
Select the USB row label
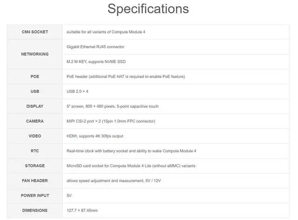(x=35, y=91)
